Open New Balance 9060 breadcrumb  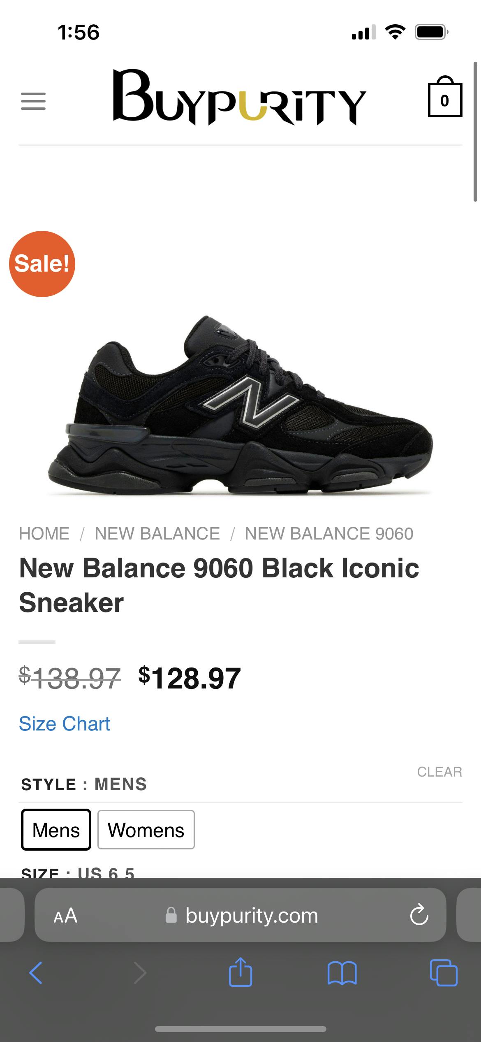click(329, 534)
